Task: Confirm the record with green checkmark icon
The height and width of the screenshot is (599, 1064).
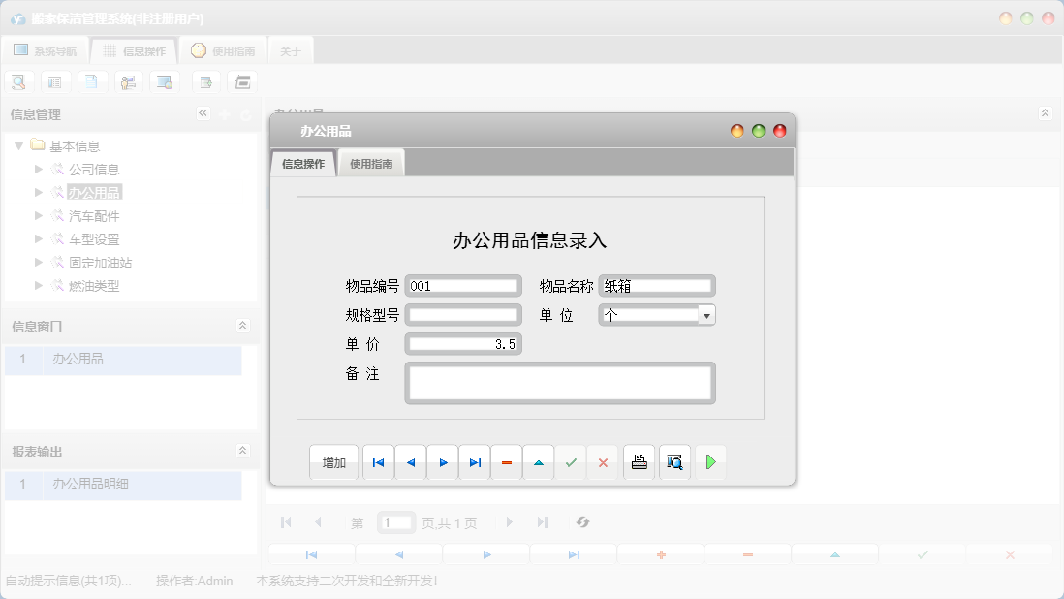Action: point(571,462)
